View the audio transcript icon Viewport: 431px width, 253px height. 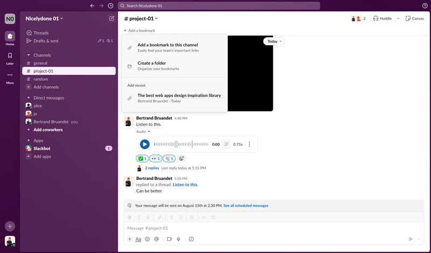(226, 144)
